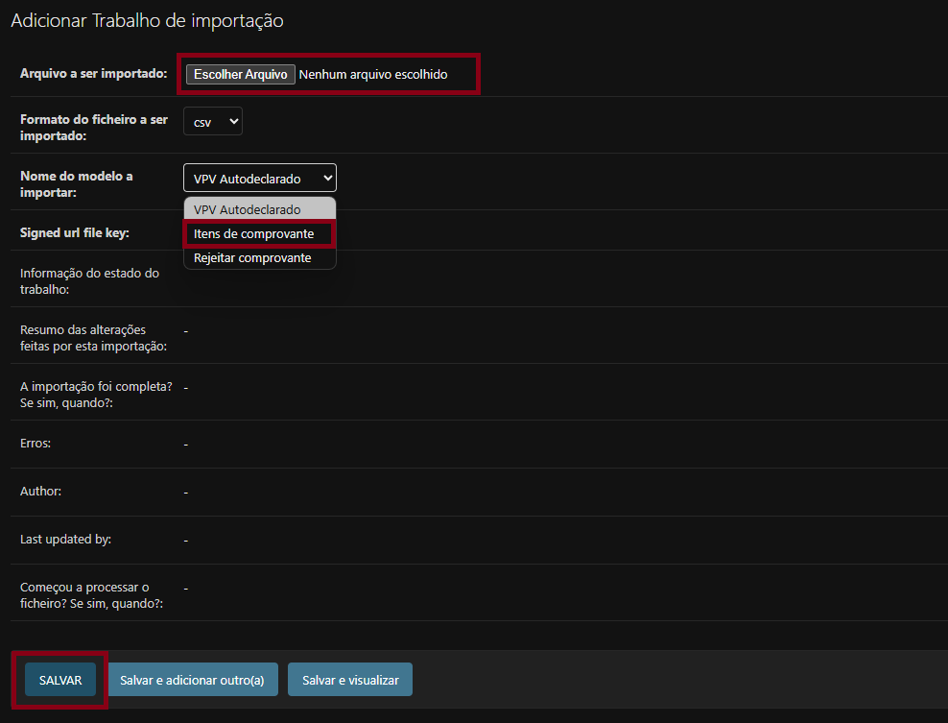Click the 'Informação do estado do trabalho' label
Viewport: 948px width, 723px height.
pyautogui.click(x=89, y=281)
